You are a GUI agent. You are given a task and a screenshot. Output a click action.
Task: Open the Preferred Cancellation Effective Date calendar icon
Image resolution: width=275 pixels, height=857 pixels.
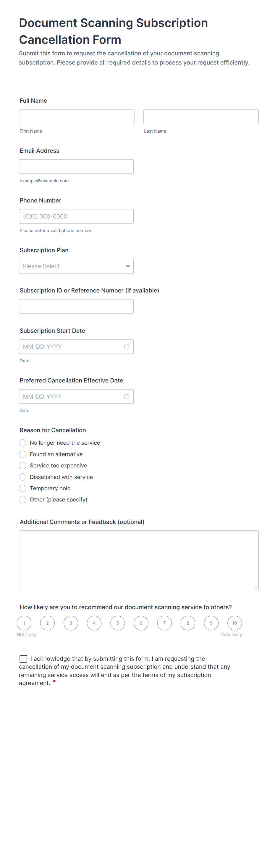127,397
